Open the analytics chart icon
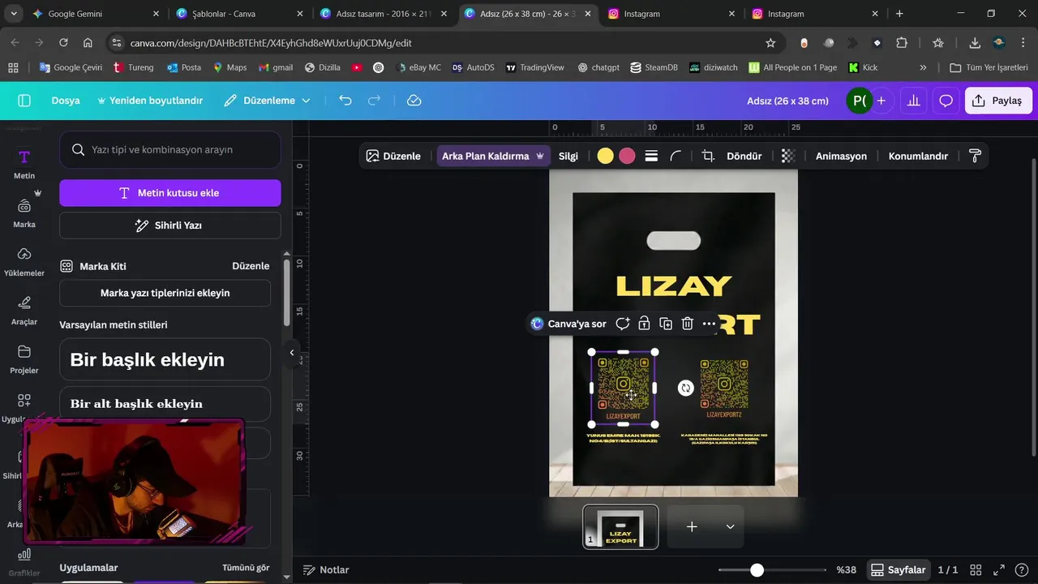 (x=914, y=101)
